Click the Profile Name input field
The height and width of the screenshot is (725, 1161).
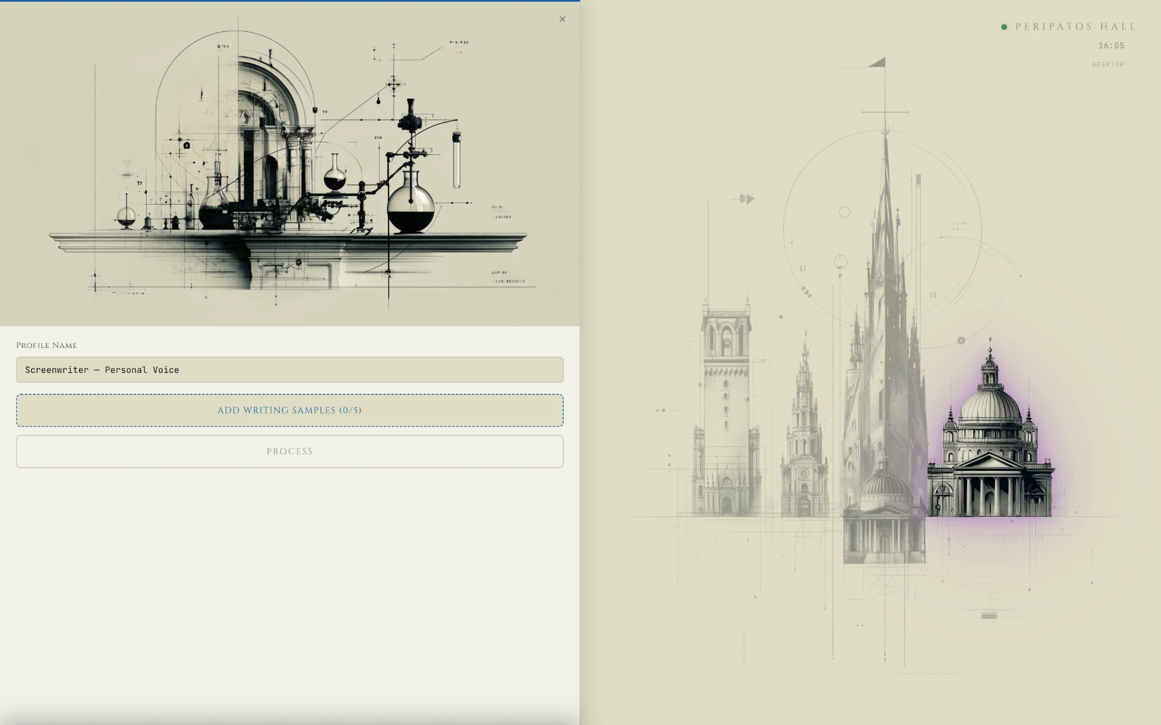[290, 369]
